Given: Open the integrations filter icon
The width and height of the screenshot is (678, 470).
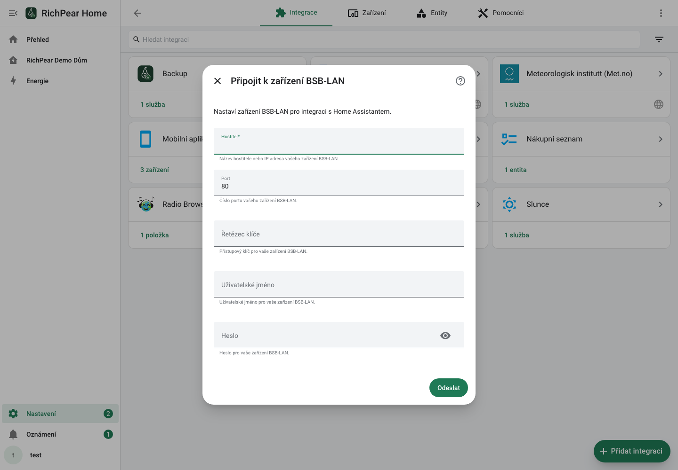Looking at the screenshot, I should pyautogui.click(x=659, y=39).
